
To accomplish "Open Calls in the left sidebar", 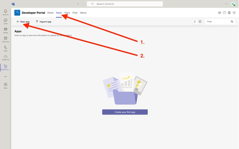I will tap(6, 49).
